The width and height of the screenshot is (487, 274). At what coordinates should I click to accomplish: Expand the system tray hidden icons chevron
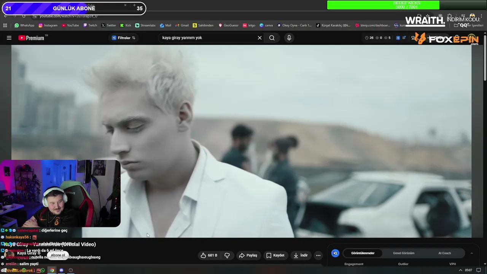461,270
